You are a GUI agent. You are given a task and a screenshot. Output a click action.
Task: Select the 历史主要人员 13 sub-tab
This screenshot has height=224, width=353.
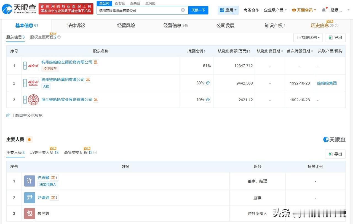tap(44, 152)
